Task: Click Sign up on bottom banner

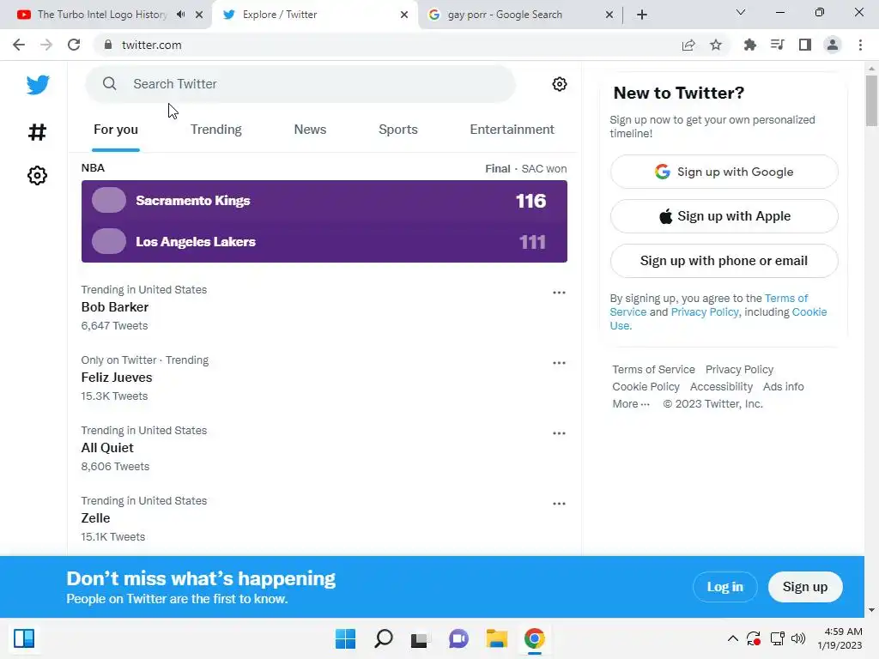Action: [805, 587]
